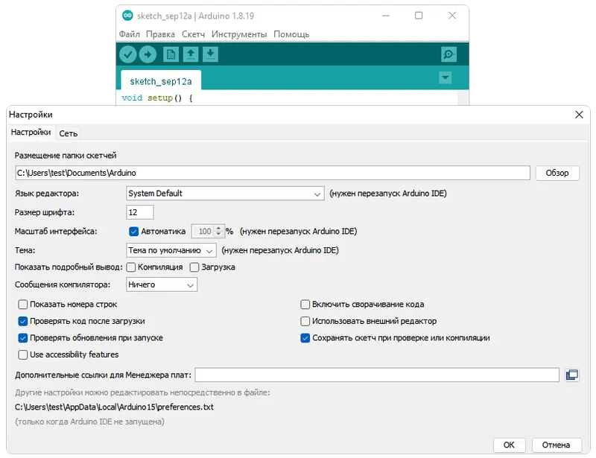Click the folder icon next to board manager URLs
The image size is (596, 458).
click(571, 375)
